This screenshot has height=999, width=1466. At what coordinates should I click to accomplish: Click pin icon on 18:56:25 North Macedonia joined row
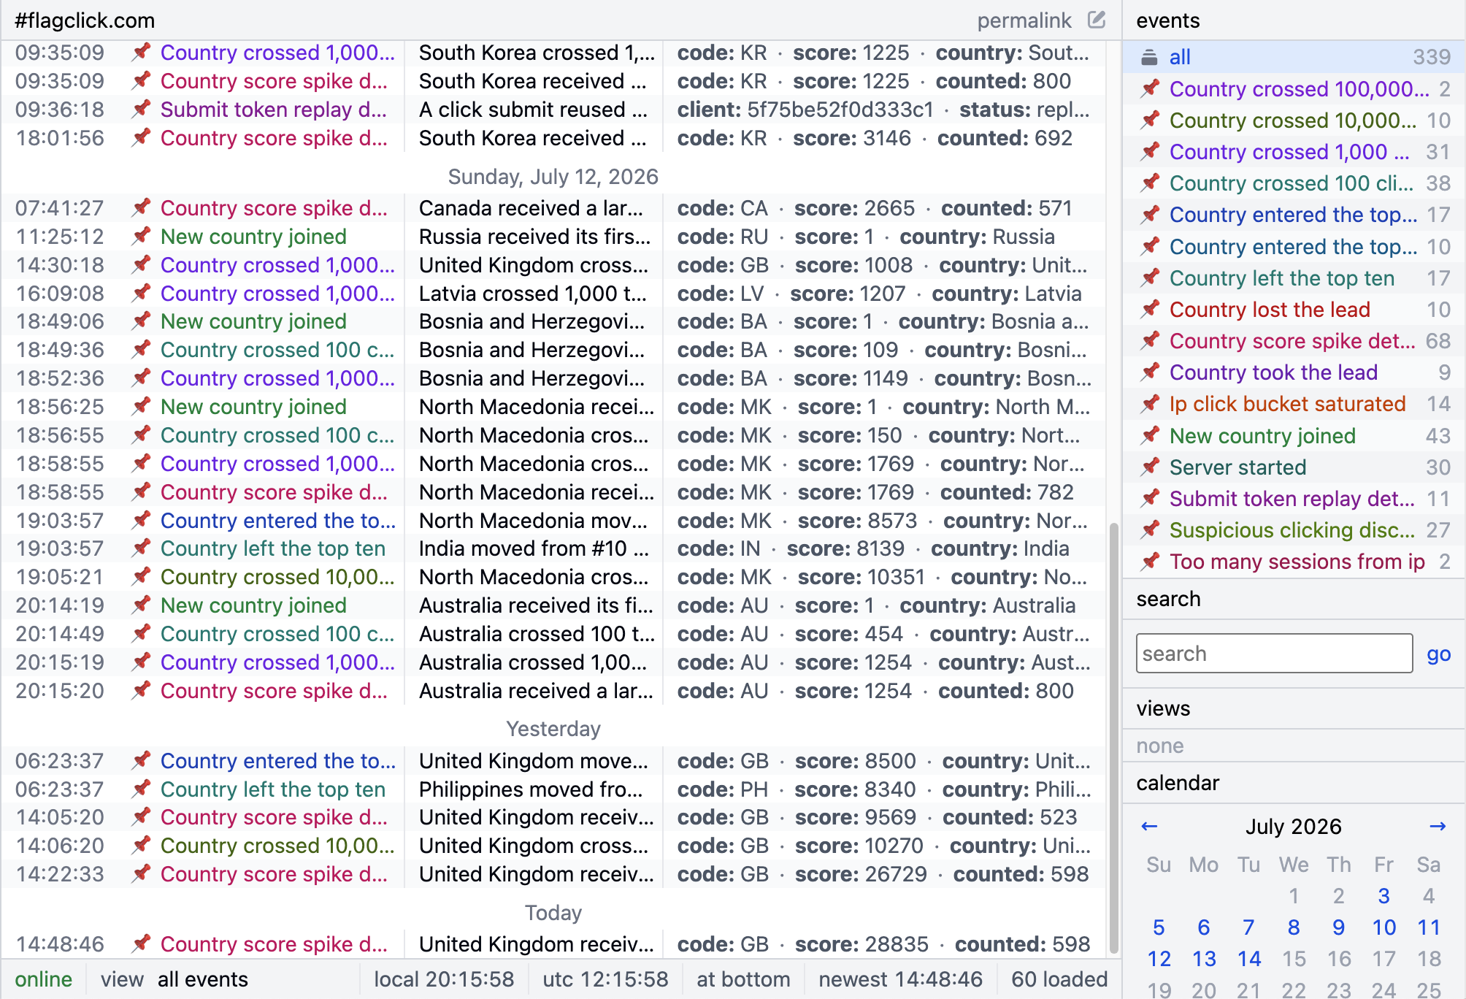[142, 406]
